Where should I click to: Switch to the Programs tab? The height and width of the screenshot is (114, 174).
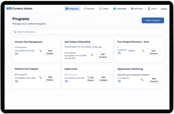point(72,9)
